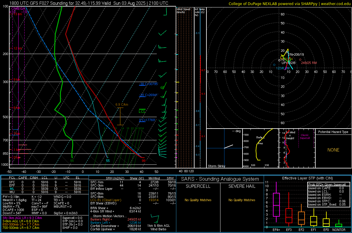Select the 12 km height marker
352x233 pixels.
(18, 48)
